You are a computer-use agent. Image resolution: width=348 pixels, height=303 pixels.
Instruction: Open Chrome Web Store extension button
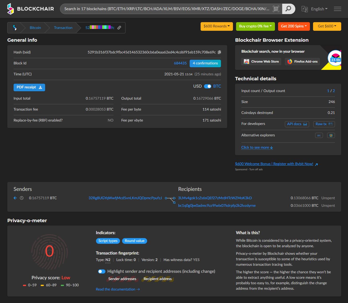(261, 62)
